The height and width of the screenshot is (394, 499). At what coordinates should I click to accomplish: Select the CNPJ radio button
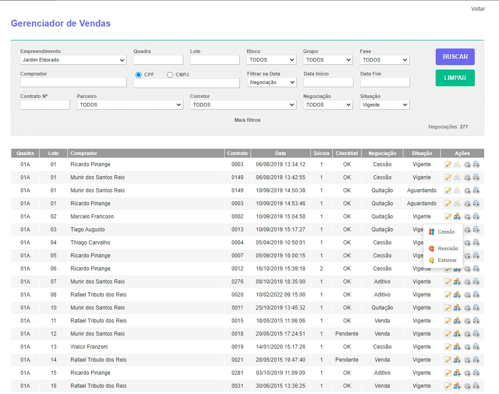coord(170,75)
